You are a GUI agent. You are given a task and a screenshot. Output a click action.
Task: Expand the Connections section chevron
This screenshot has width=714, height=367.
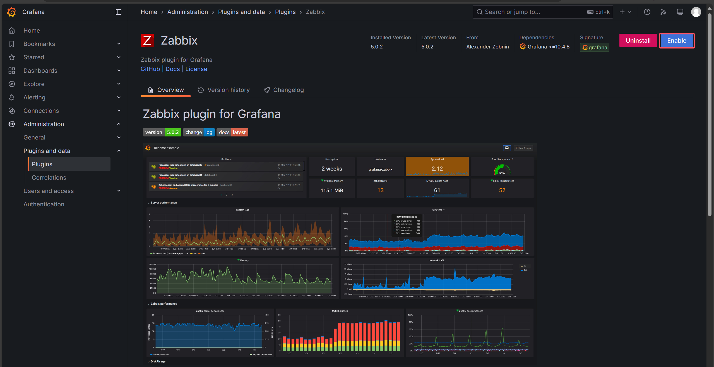[x=119, y=111]
